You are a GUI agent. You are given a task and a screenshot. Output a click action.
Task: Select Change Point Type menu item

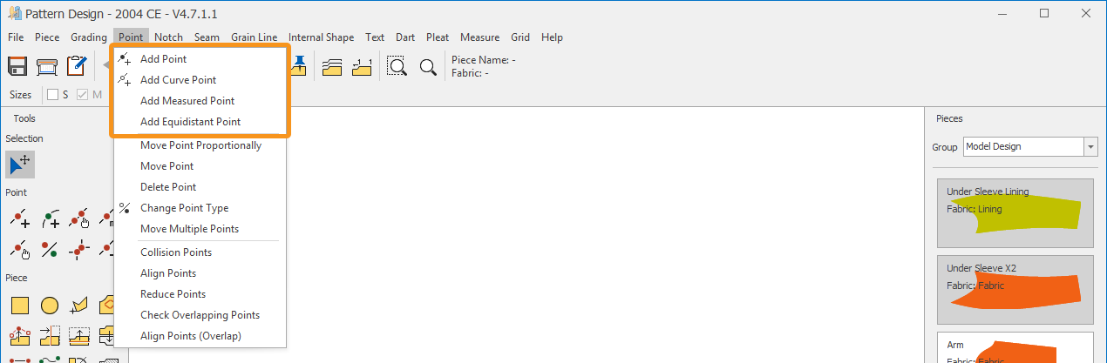184,208
